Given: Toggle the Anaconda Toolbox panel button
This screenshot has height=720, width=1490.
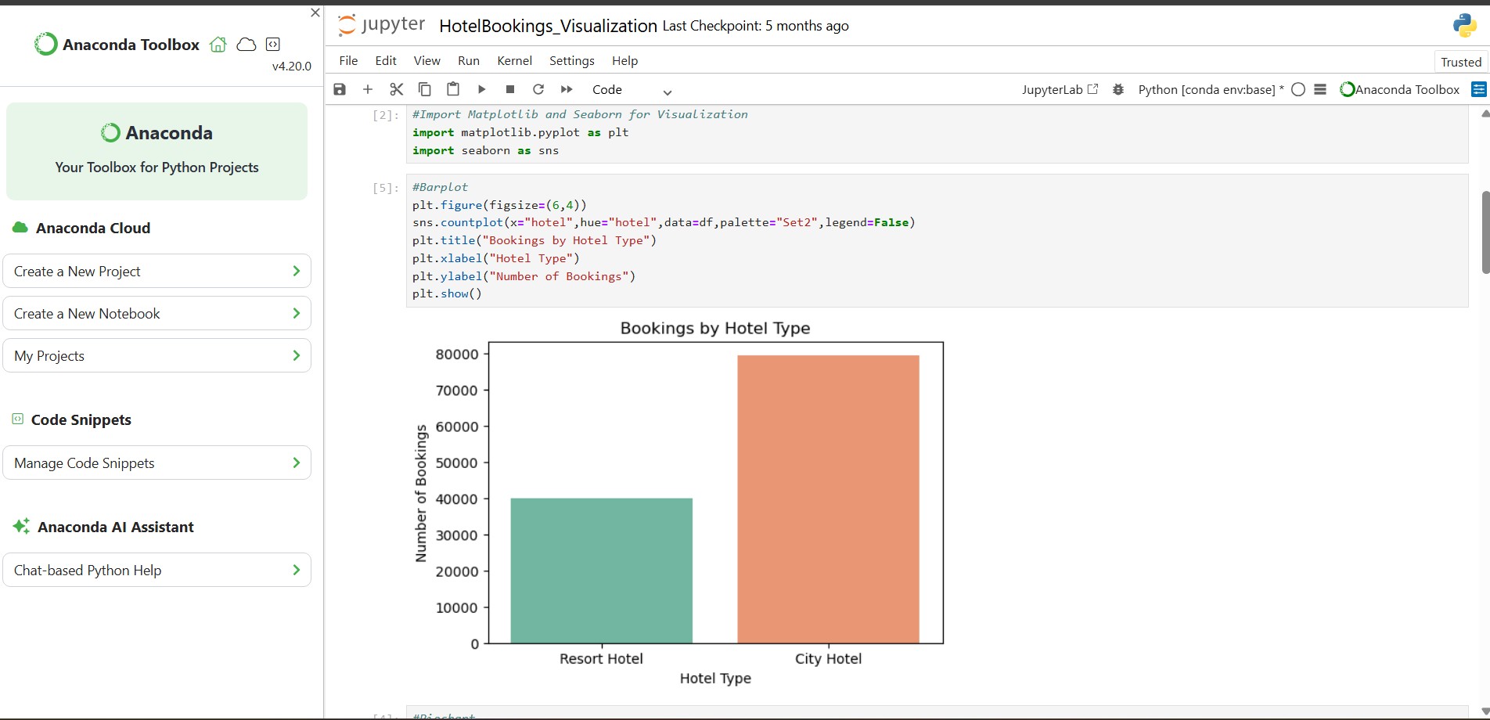Looking at the screenshot, I should tap(1400, 89).
